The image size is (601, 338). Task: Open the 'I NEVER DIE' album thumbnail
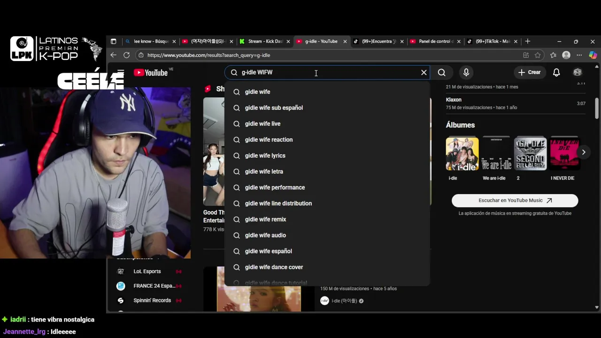tap(564, 154)
